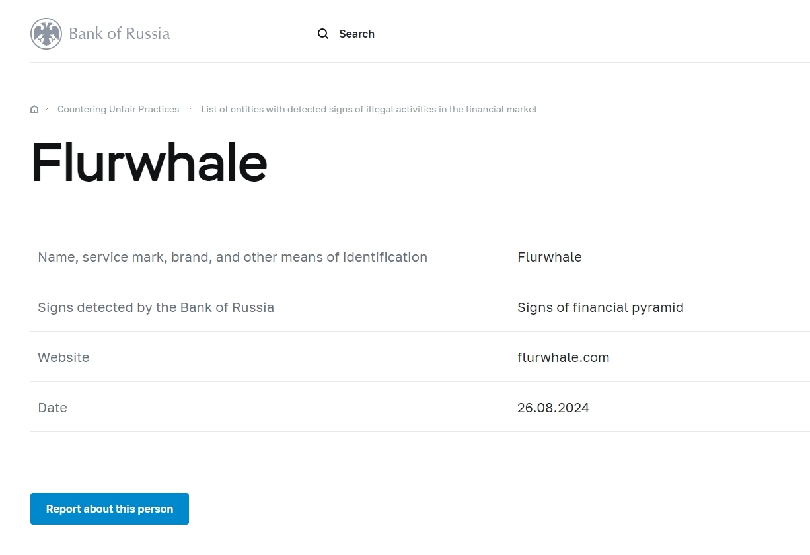Click the chevron after the home icon
The width and height of the screenshot is (810, 555).
47,109
